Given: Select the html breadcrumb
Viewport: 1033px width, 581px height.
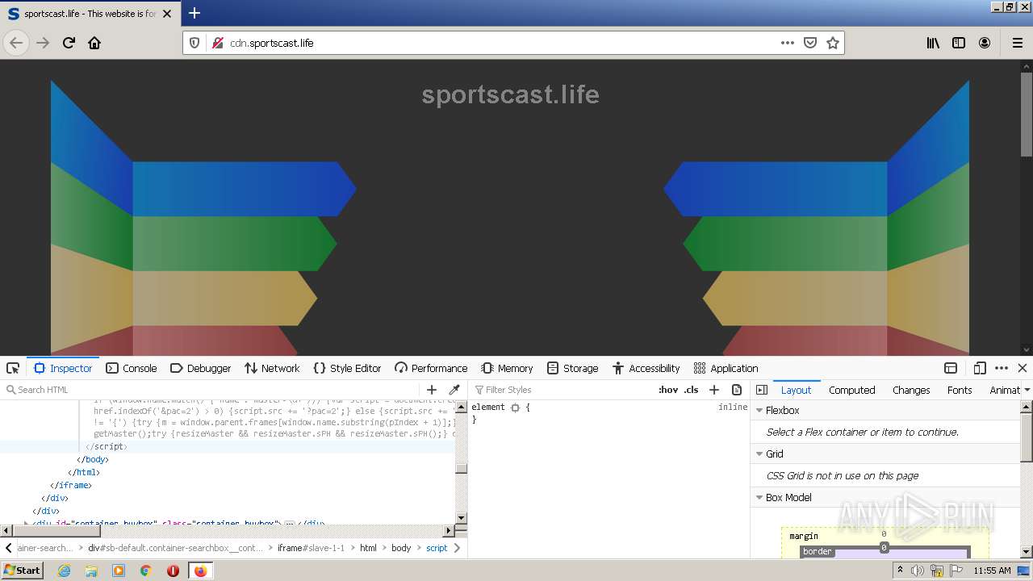Looking at the screenshot, I should click(x=368, y=548).
